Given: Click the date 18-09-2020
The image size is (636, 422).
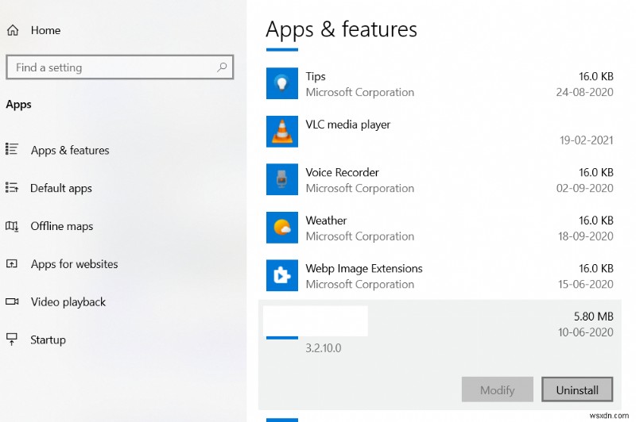Looking at the screenshot, I should click(x=586, y=236).
